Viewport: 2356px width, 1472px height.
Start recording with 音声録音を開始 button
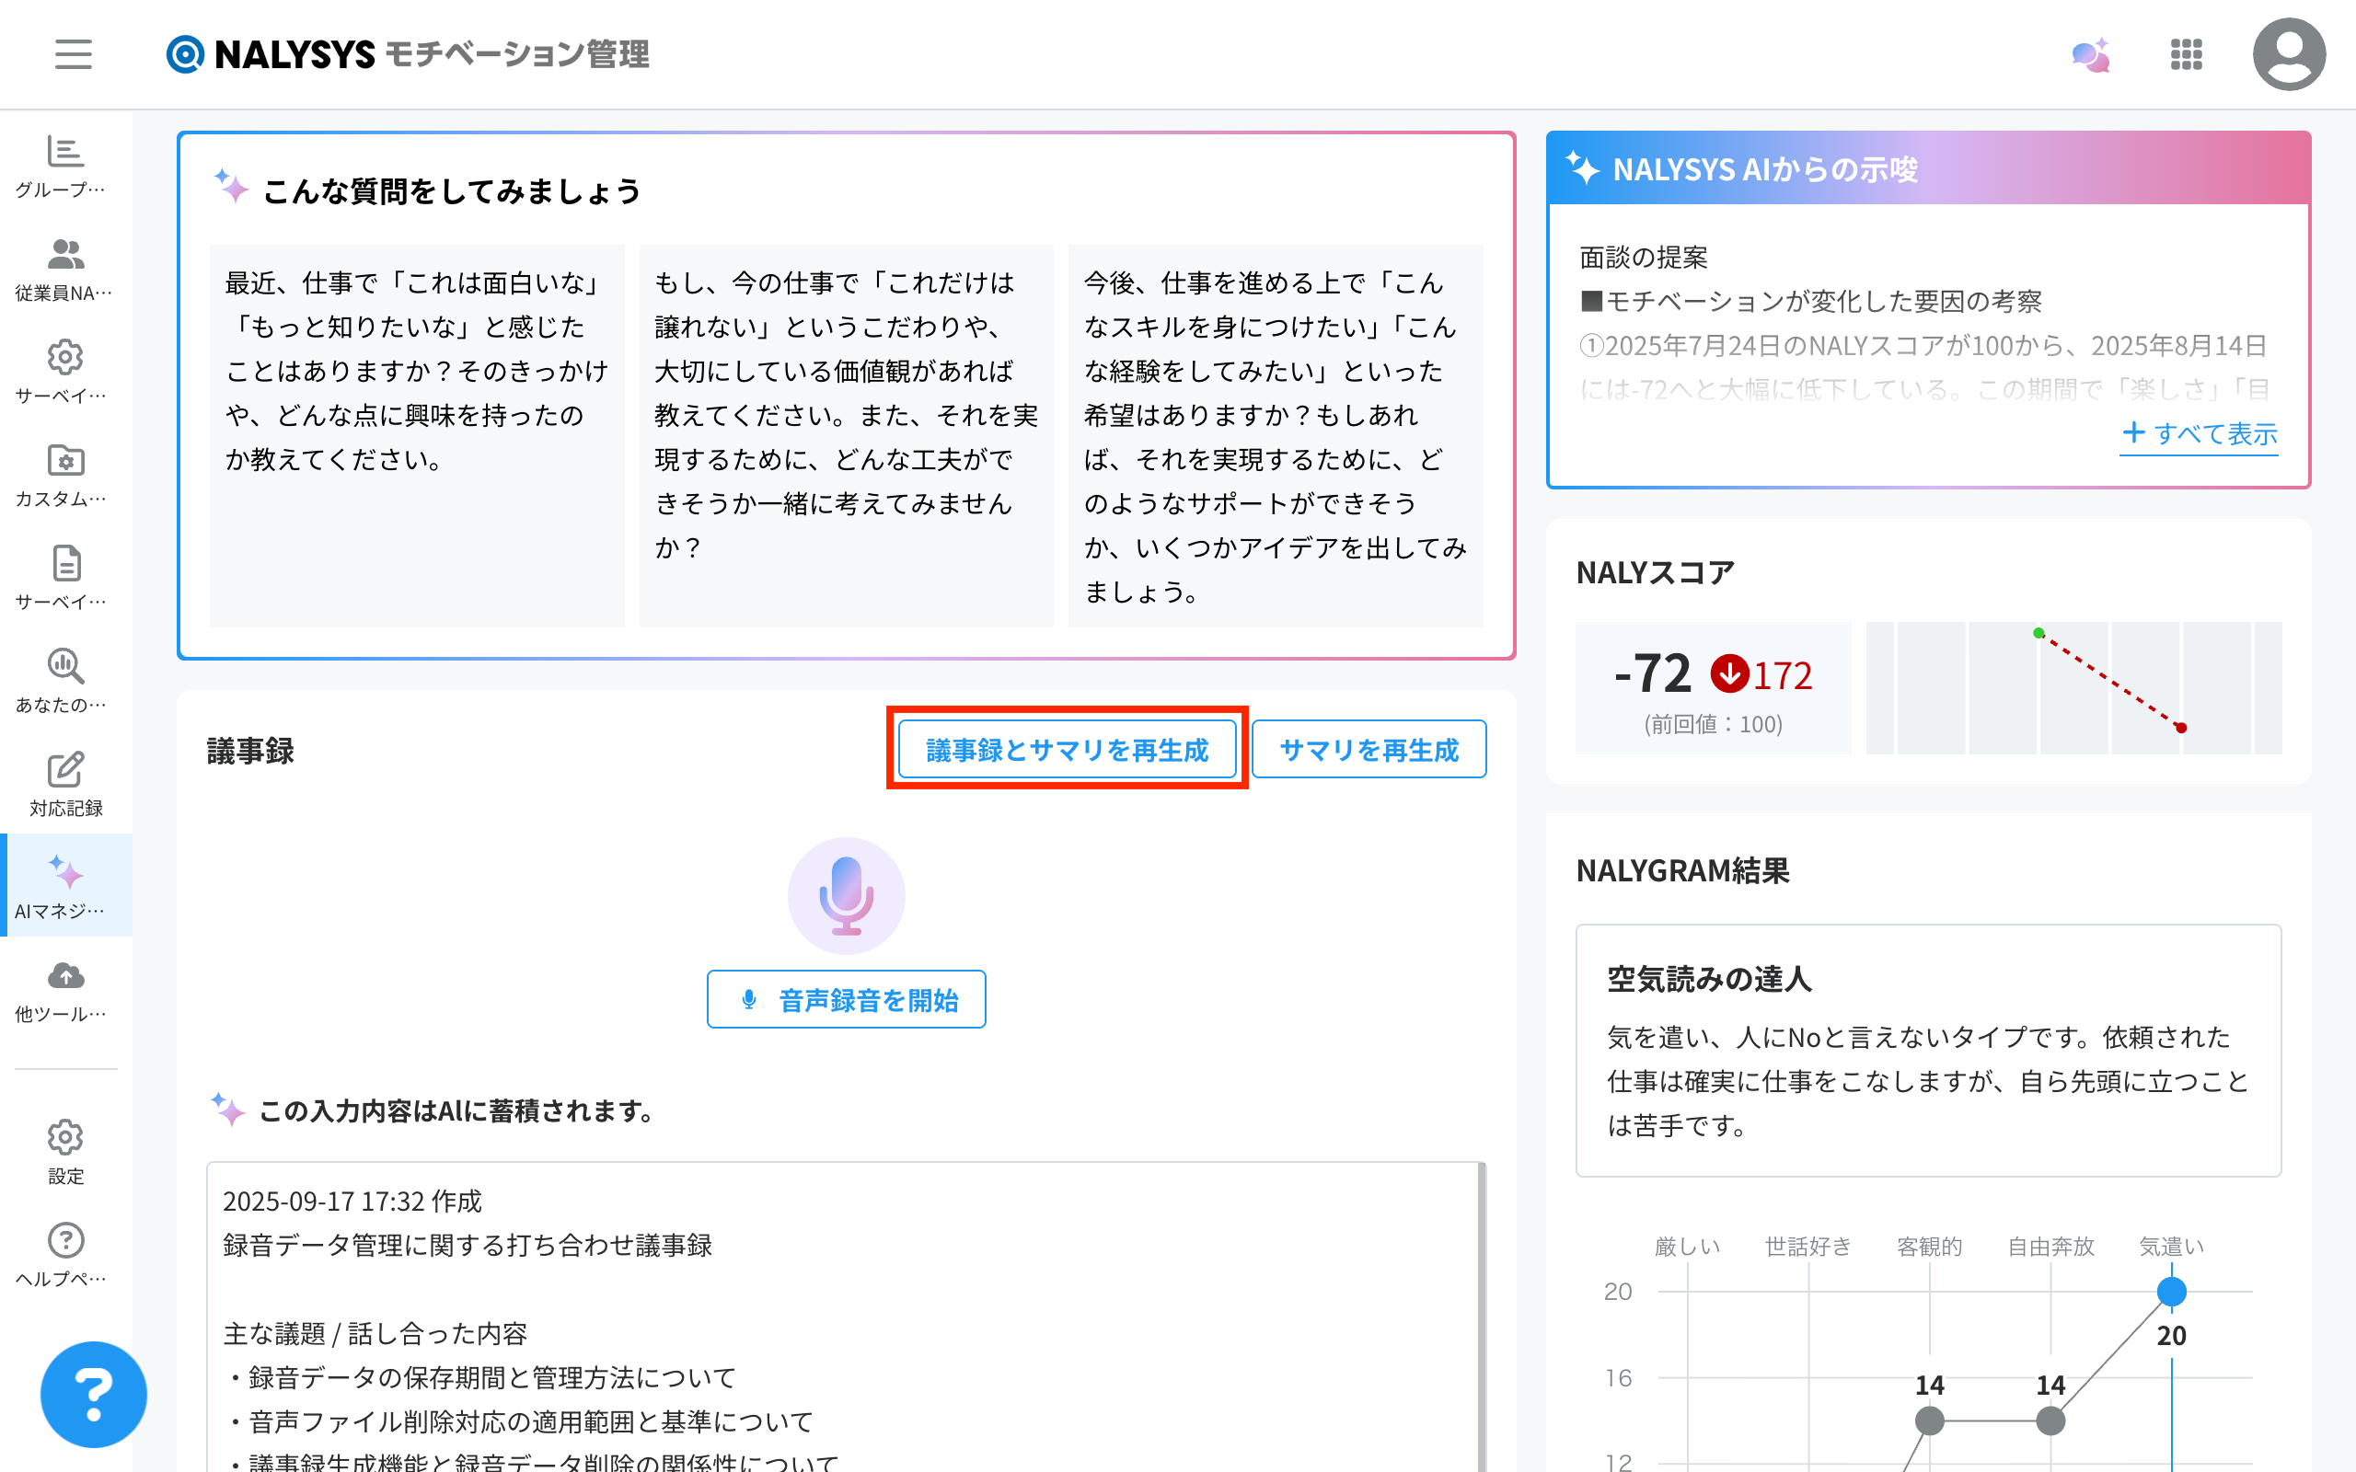point(846,1000)
